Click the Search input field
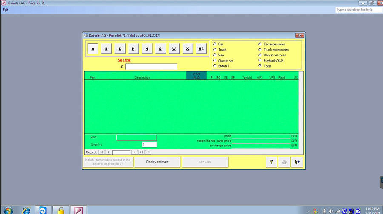The height and width of the screenshot is (214, 383). click(x=151, y=67)
